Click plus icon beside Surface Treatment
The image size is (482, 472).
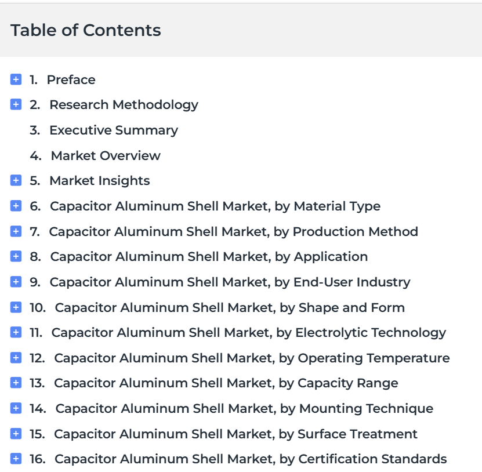(x=16, y=434)
